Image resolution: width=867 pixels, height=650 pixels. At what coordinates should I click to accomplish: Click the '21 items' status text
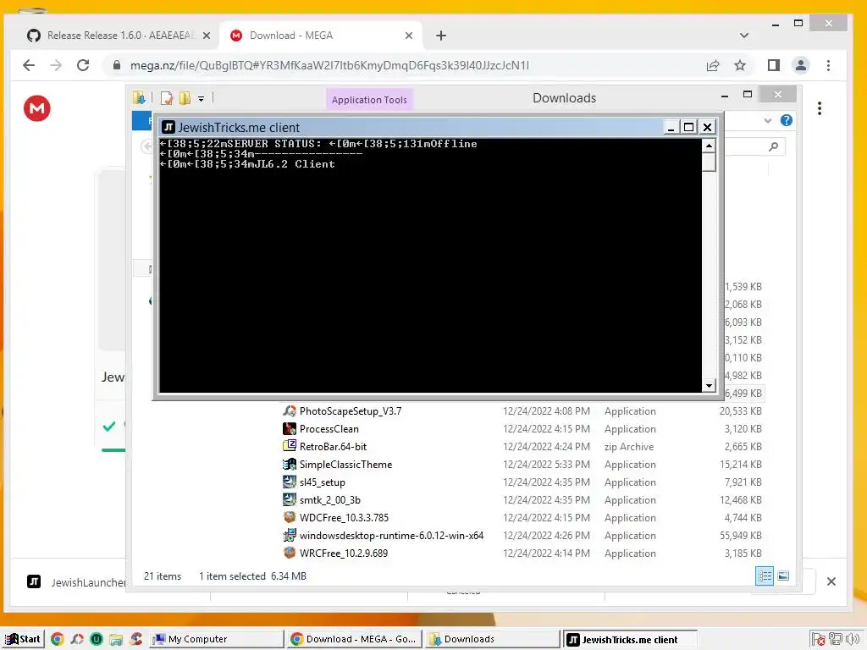pyautogui.click(x=163, y=576)
